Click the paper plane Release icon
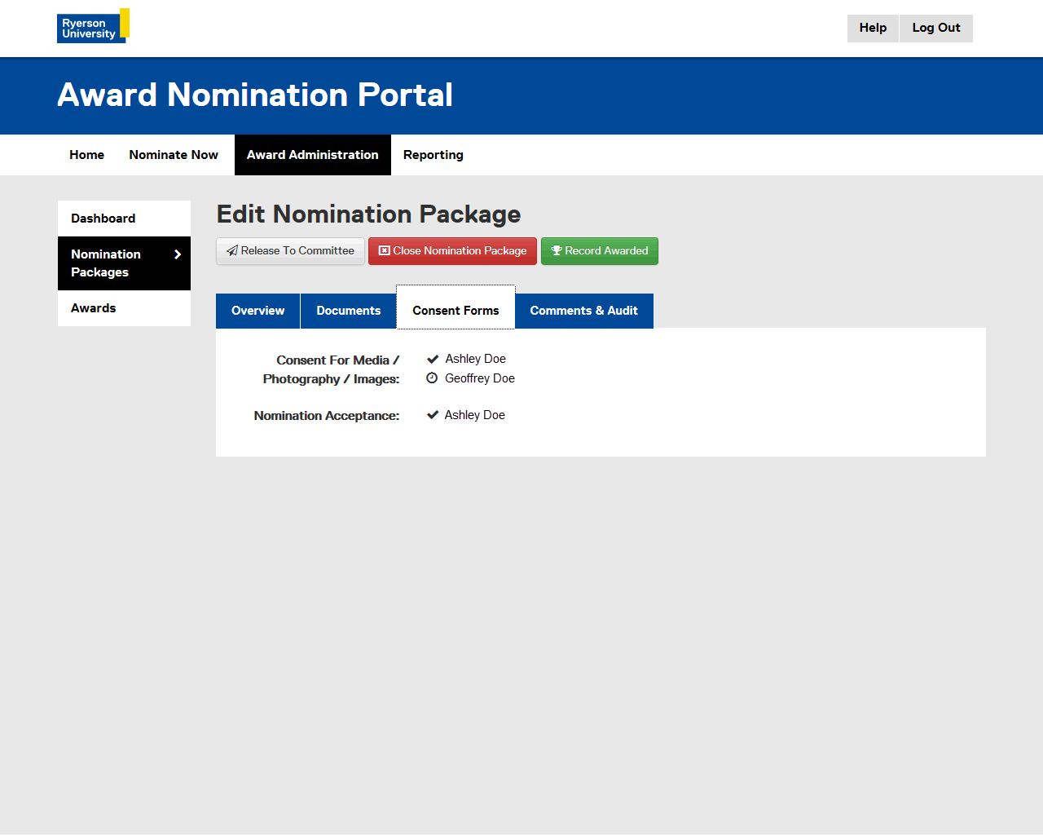1043x835 pixels. coord(232,251)
